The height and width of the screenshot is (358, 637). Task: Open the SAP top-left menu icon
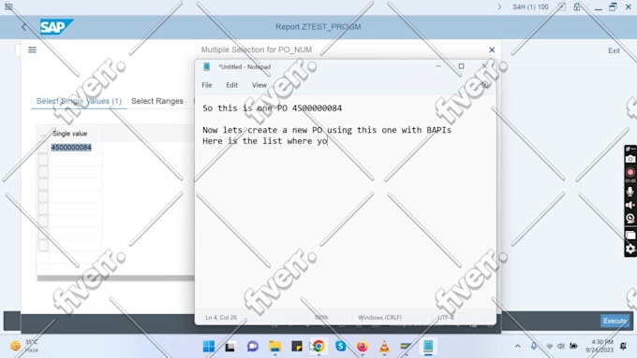pos(8,7)
